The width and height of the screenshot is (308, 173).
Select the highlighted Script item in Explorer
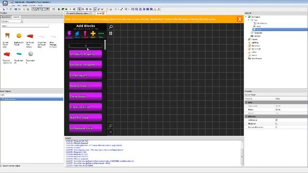[280, 29]
